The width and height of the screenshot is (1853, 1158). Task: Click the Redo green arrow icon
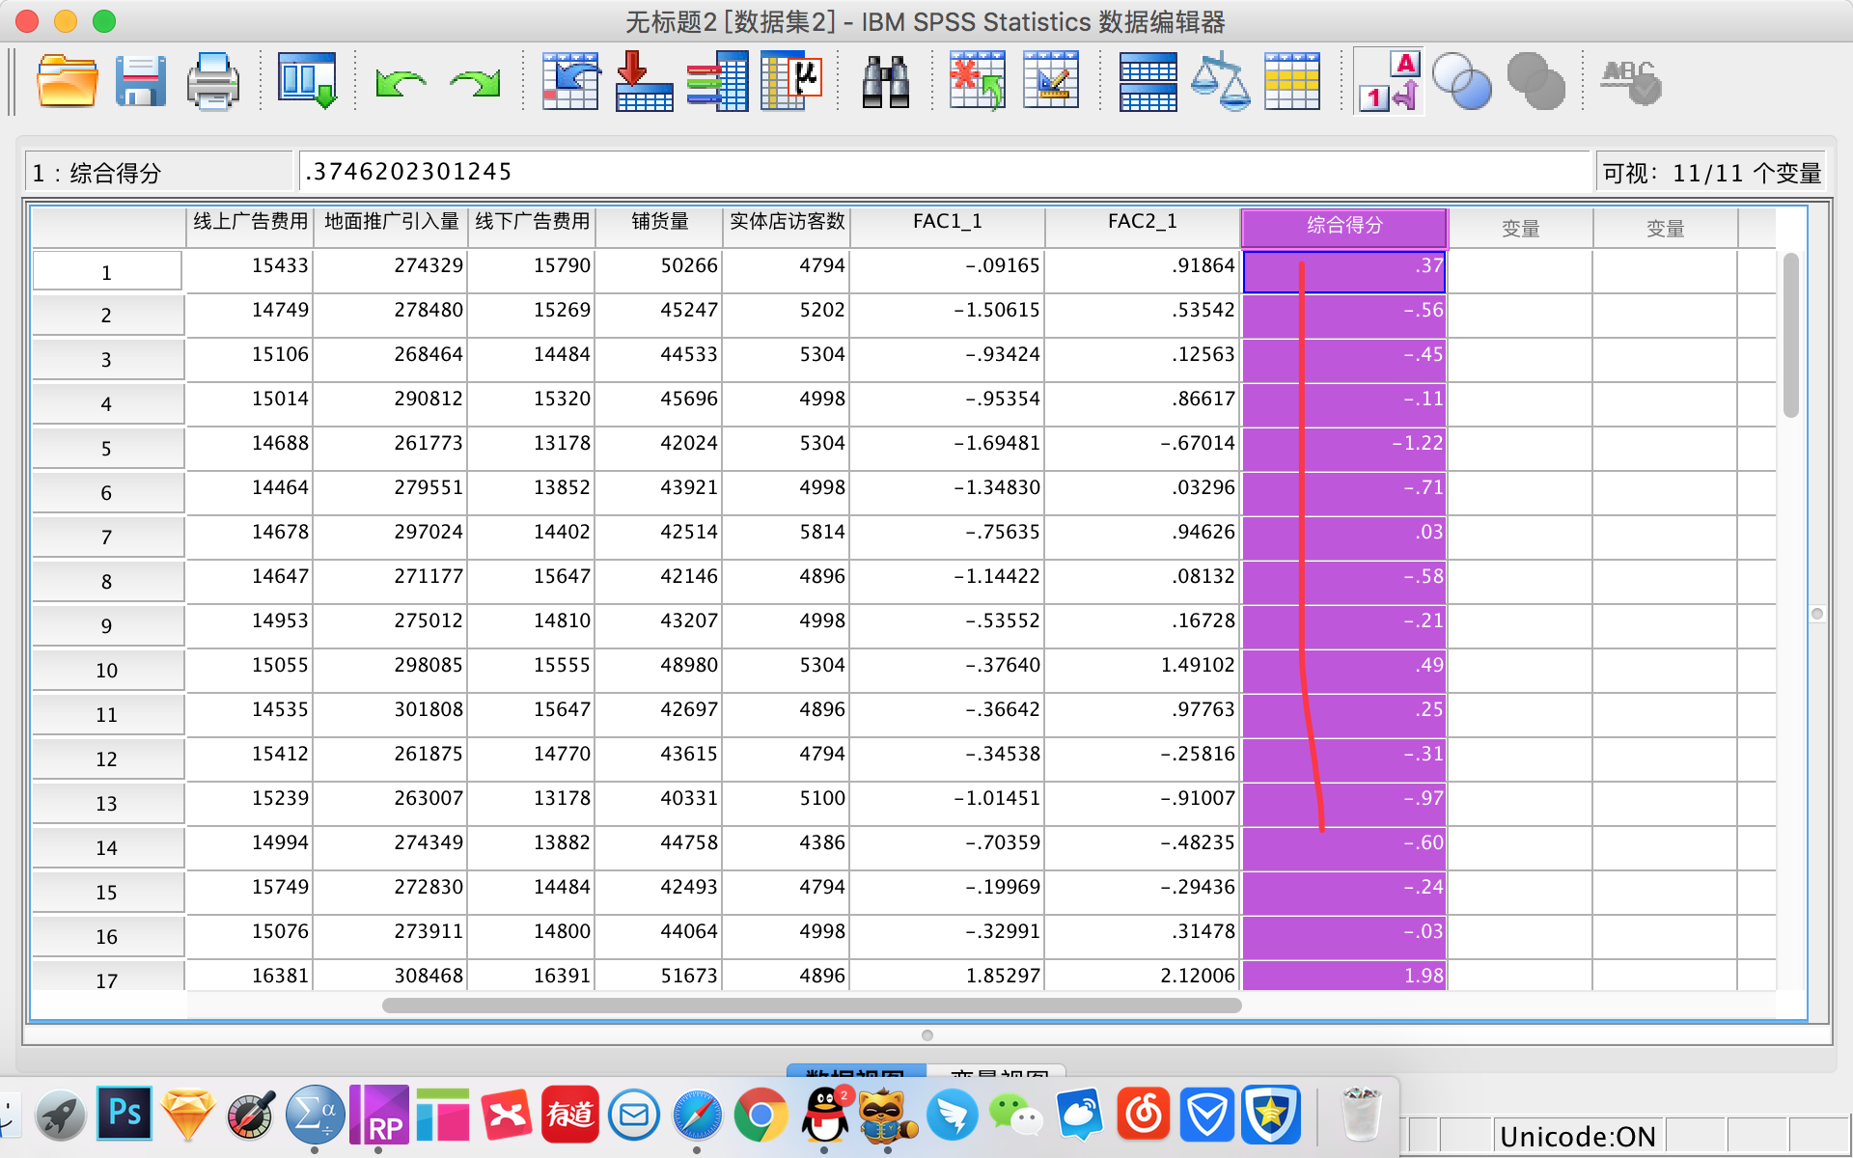coord(475,84)
